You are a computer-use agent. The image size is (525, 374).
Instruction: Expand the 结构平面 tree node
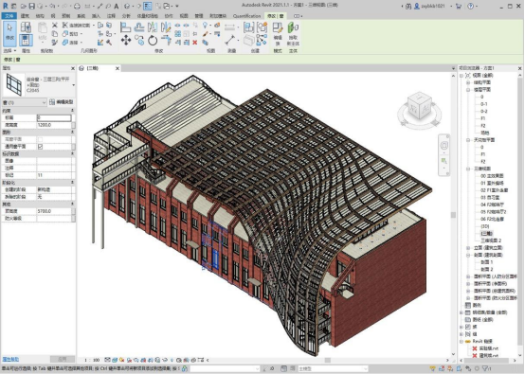(x=468, y=82)
